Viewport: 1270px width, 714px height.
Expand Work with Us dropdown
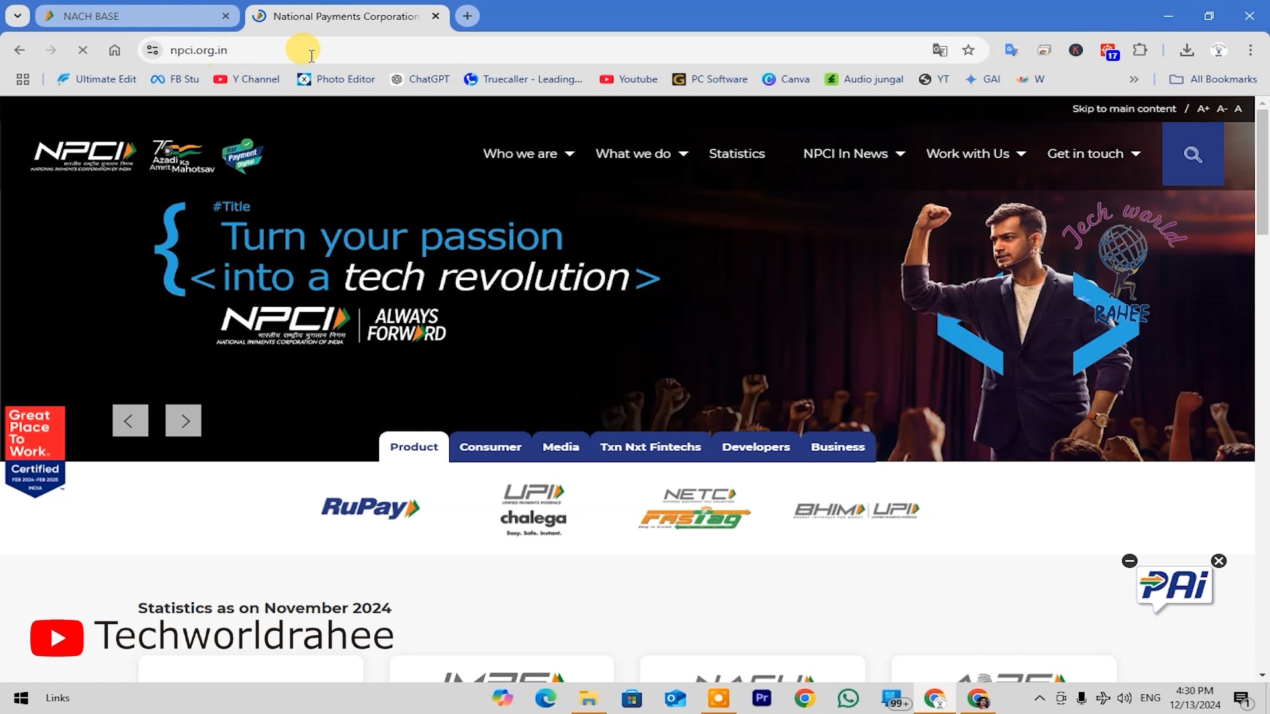click(x=976, y=154)
